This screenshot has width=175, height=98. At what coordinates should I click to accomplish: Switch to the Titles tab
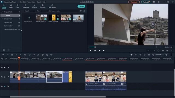(x=17, y=6)
